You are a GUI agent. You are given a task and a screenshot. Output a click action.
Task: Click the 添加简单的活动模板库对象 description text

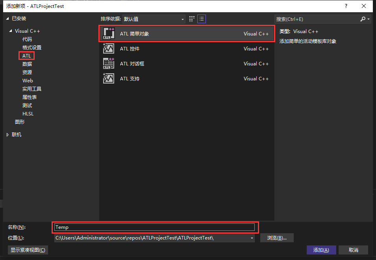coord(307,41)
